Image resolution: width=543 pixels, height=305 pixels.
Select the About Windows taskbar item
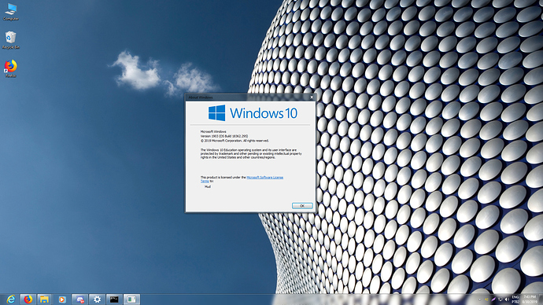tap(131, 299)
